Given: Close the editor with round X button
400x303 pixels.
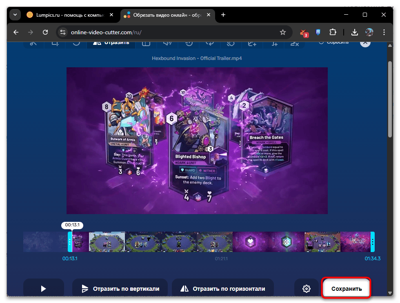Looking at the screenshot, I should pyautogui.click(x=365, y=43).
